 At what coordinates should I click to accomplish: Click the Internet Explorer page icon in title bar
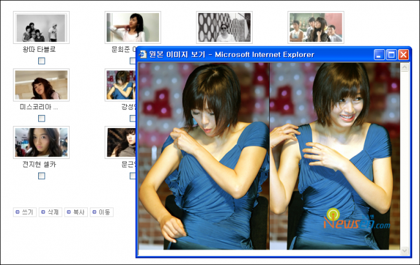[x=143, y=54]
